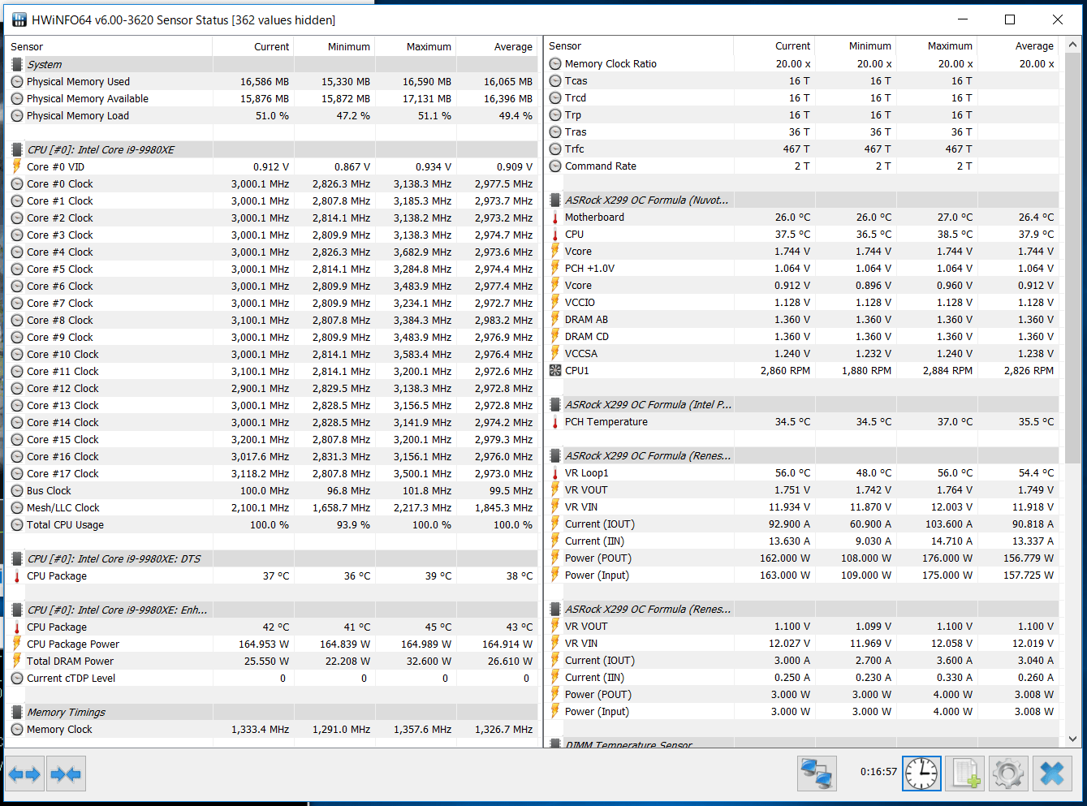Click the VCCSA lightning icon
This screenshot has height=806, width=1087.
click(555, 353)
